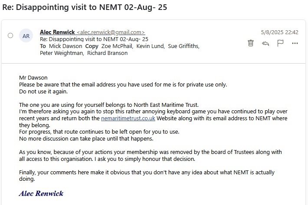
Task: Click the "Mr Dawson" greeting line
Action: coord(33,78)
